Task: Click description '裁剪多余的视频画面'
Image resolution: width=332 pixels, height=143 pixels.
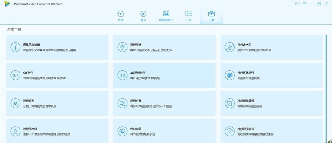Action: (x=250, y=106)
